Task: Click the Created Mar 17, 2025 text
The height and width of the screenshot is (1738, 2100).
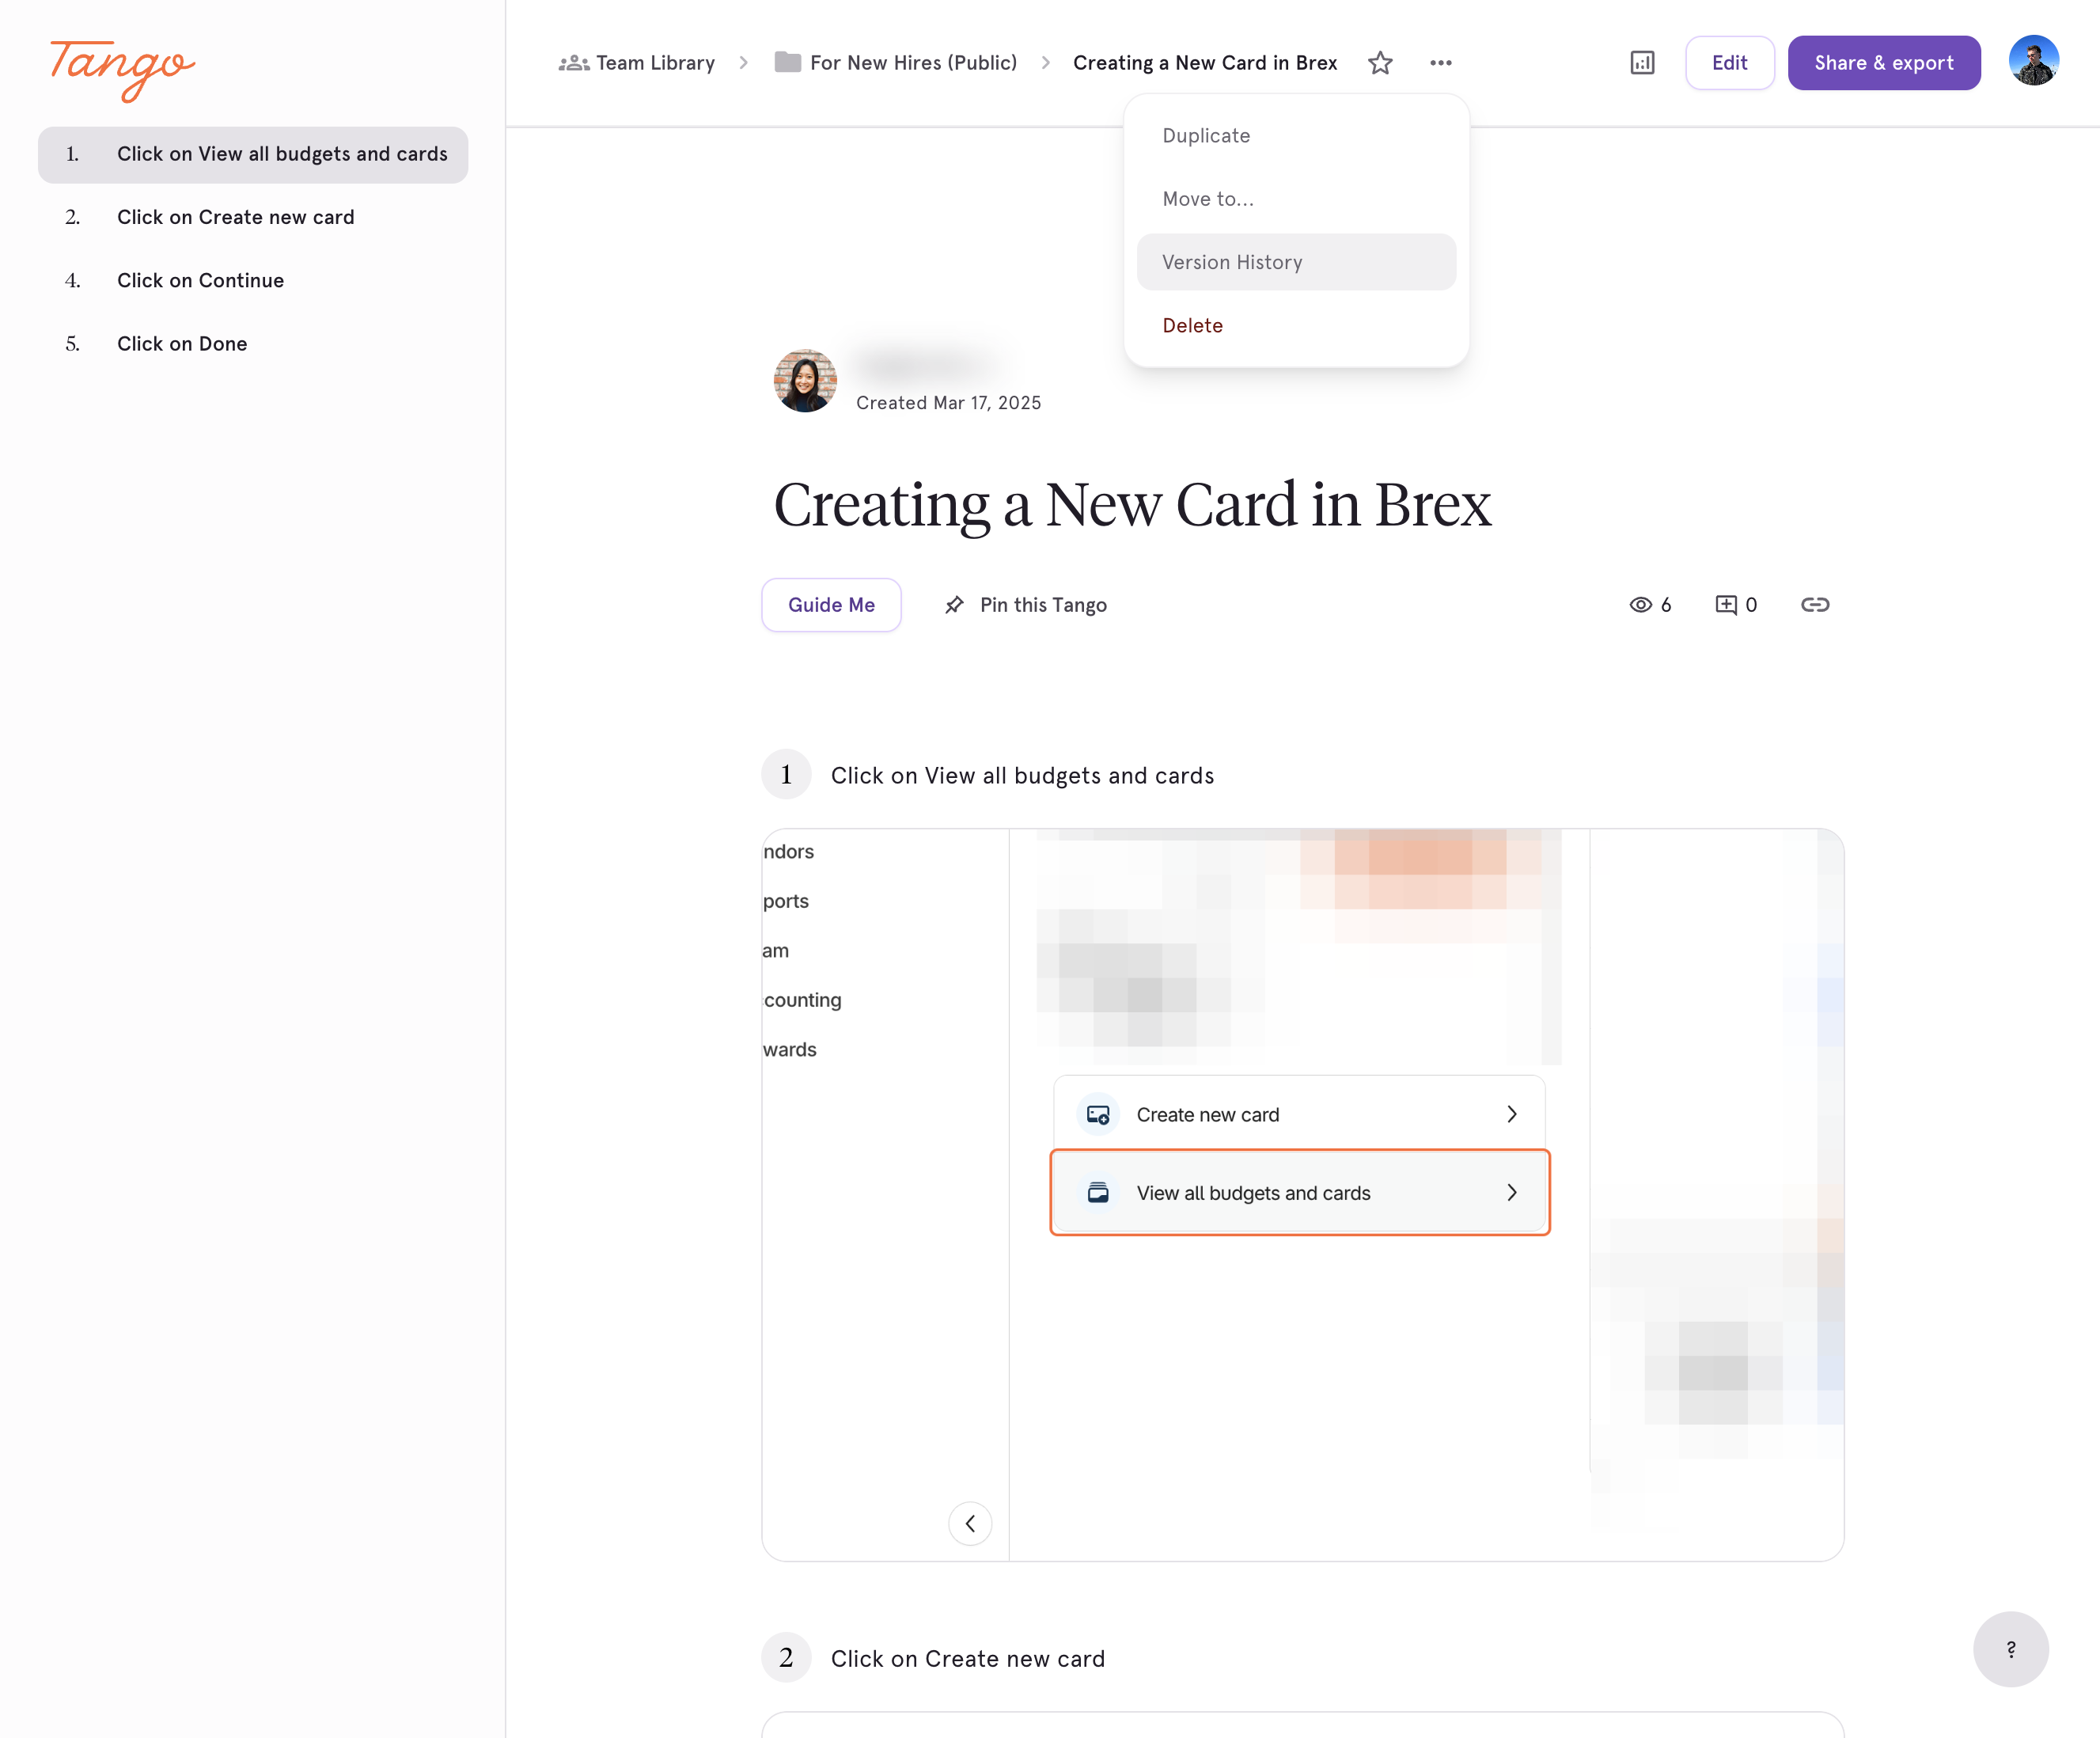Action: [x=948, y=403]
